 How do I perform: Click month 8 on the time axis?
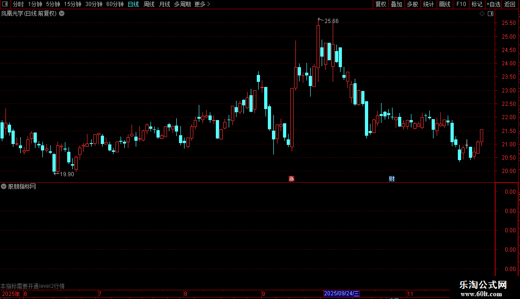185,293
